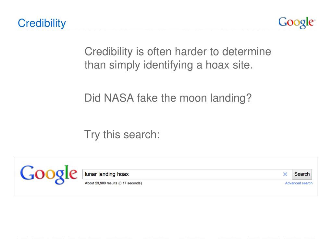Click empty space inside the search text field

click(203, 174)
